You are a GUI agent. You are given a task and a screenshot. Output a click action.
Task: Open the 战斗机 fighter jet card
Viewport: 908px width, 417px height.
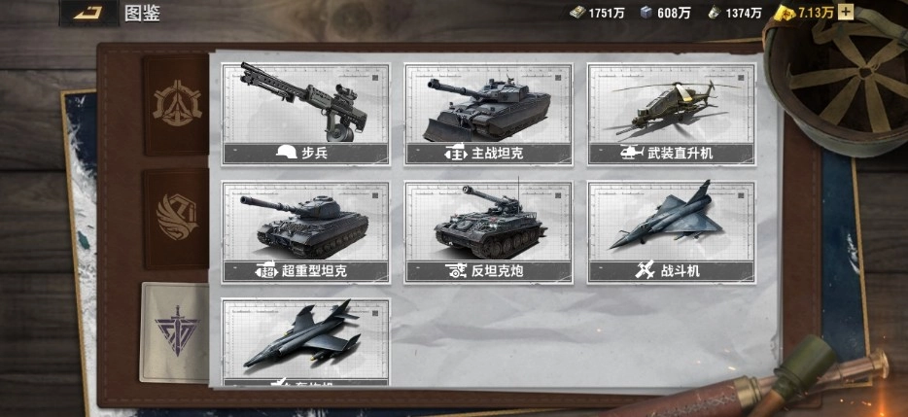pos(671,232)
